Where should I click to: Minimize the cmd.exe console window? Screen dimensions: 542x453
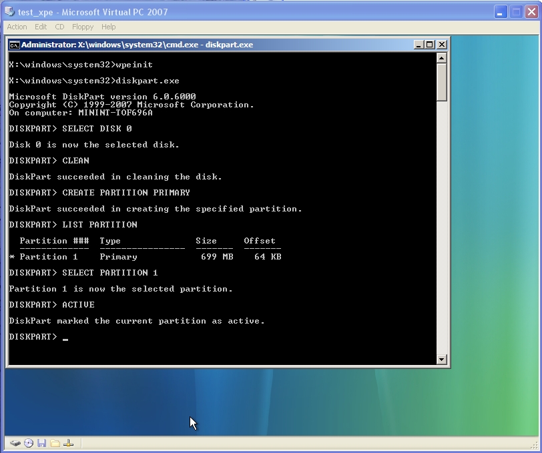tap(419, 45)
